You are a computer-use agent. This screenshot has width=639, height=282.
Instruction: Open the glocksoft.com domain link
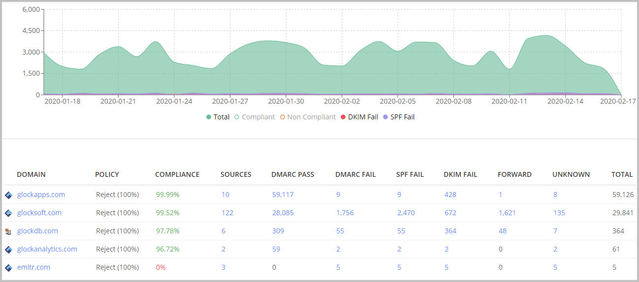pyautogui.click(x=39, y=213)
